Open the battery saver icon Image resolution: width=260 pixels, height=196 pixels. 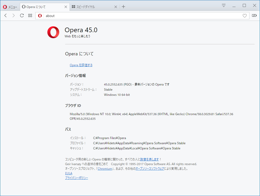tap(254, 15)
